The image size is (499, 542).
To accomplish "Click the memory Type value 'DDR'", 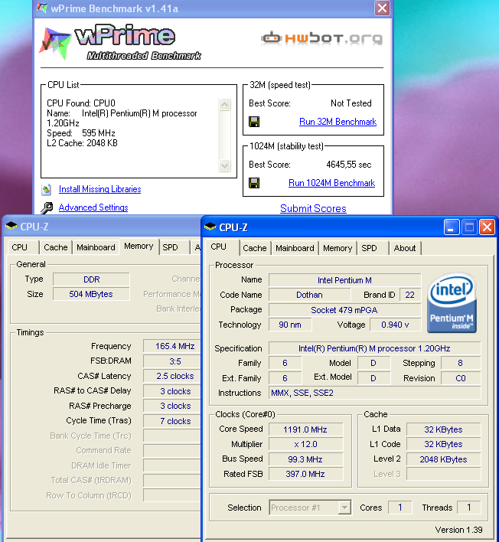I will 91,279.
